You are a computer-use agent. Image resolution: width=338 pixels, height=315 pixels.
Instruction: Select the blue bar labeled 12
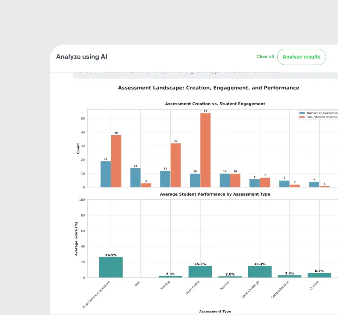click(x=165, y=179)
